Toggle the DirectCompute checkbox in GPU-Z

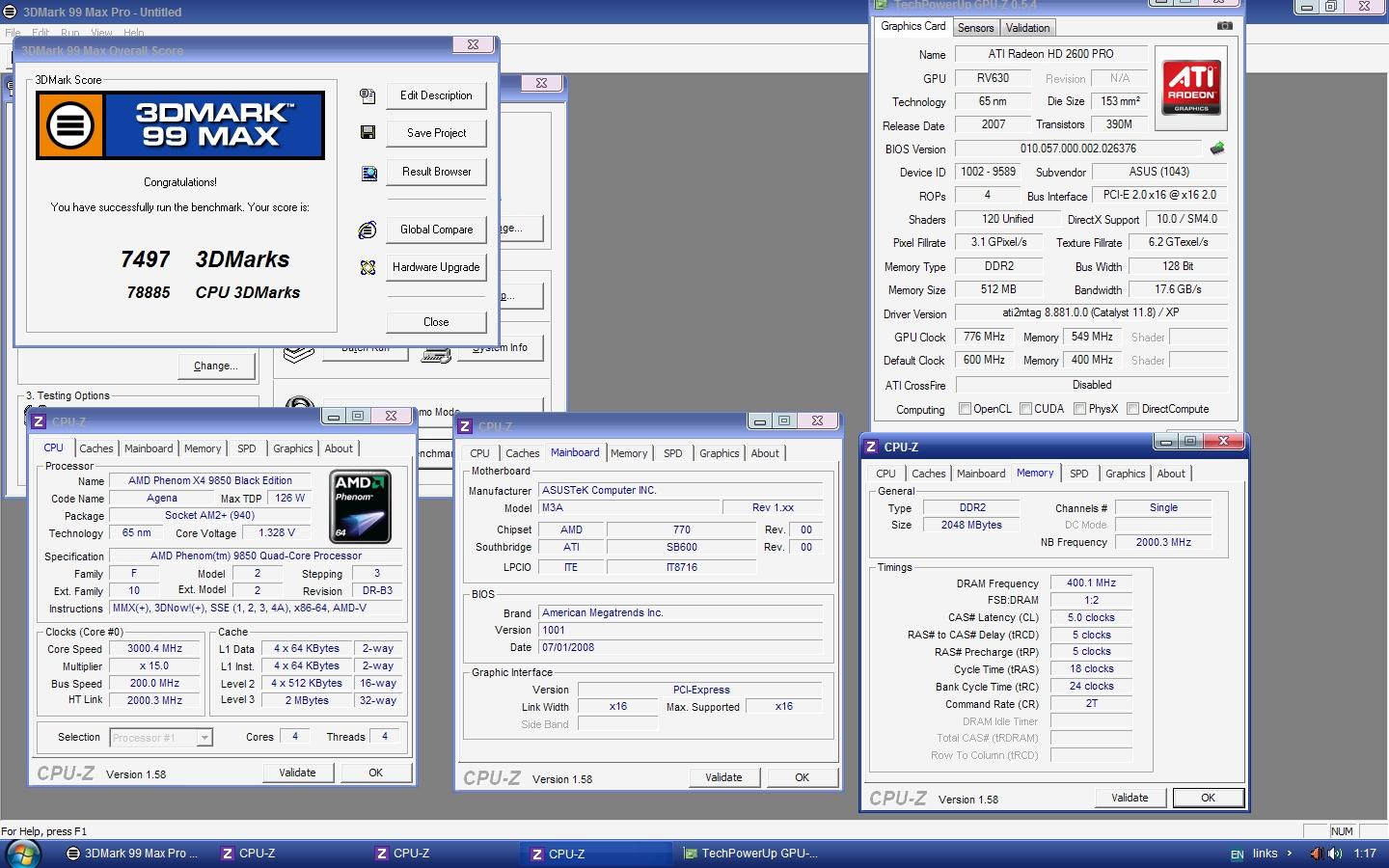[1133, 409]
